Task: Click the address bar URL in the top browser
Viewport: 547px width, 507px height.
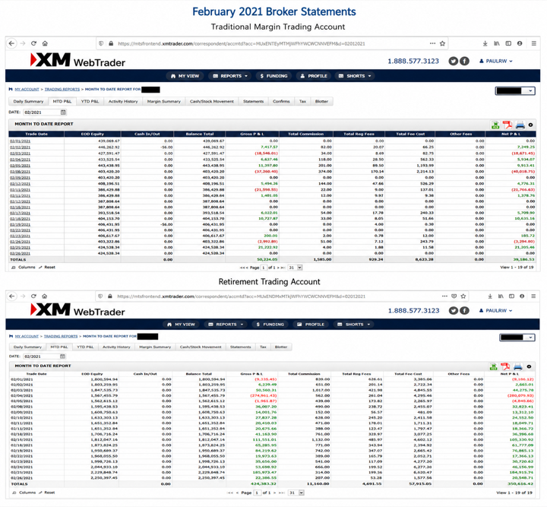Action: (x=242, y=43)
